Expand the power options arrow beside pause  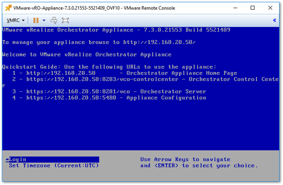44,20
